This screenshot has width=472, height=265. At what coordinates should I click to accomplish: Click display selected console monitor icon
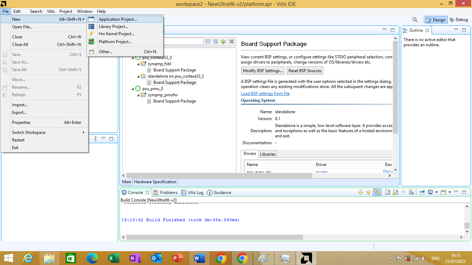click(431, 193)
